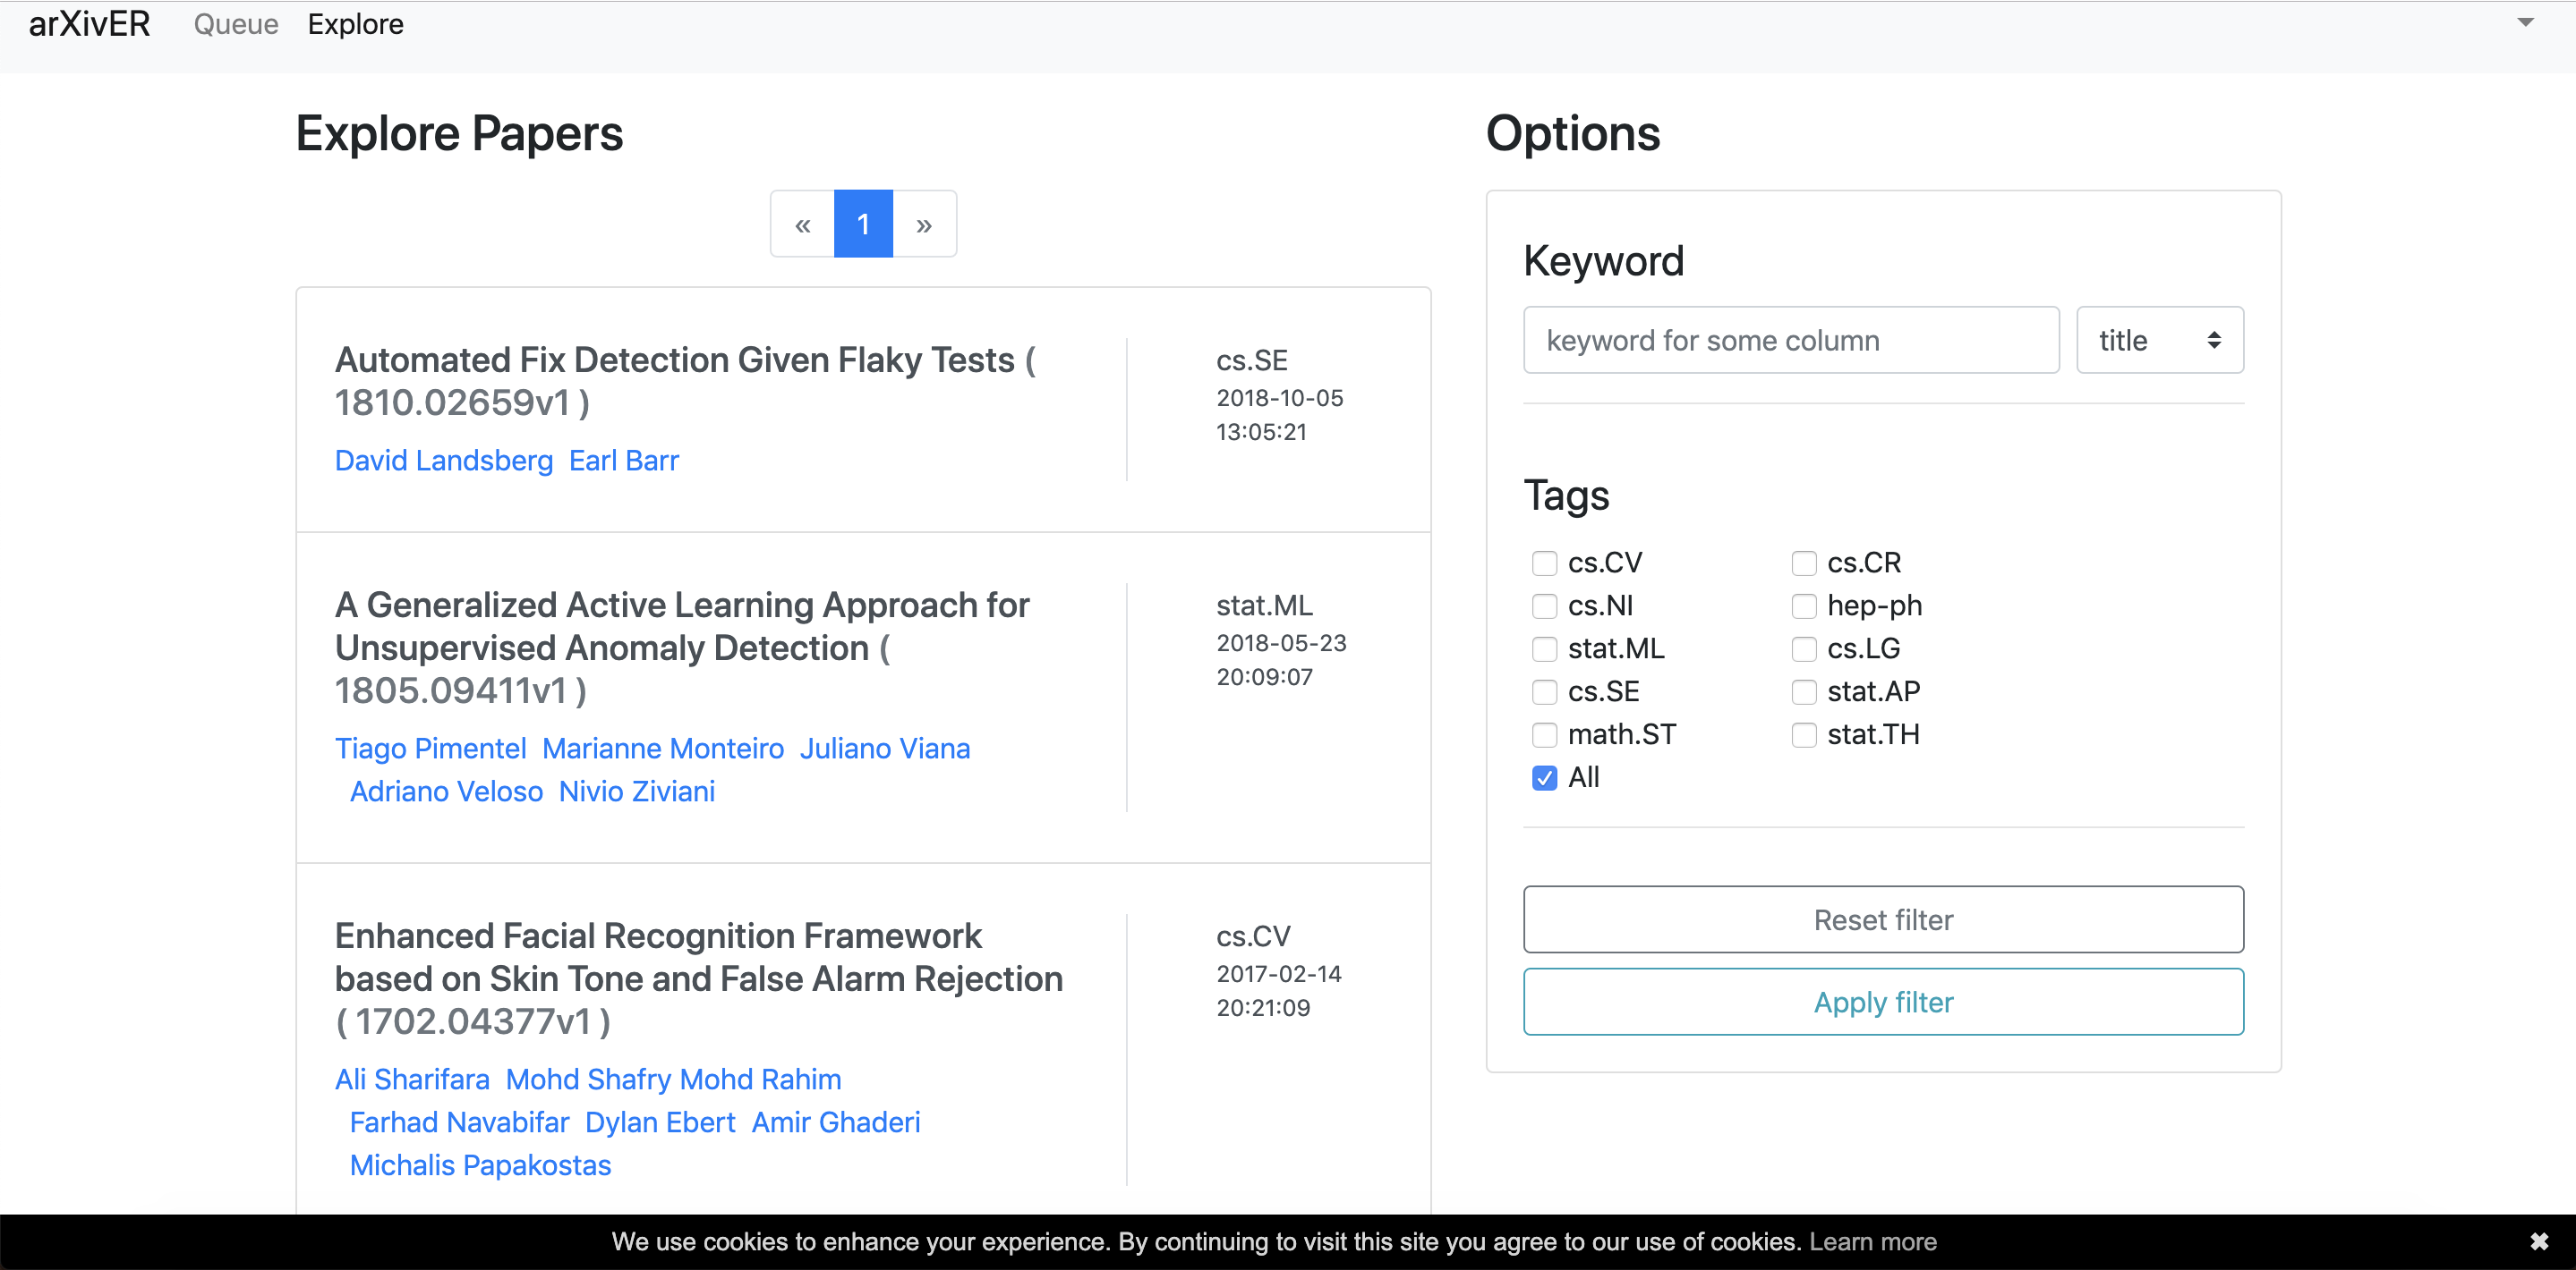Open the Queue navigation tab
The width and height of the screenshot is (2576, 1270).
(236, 24)
